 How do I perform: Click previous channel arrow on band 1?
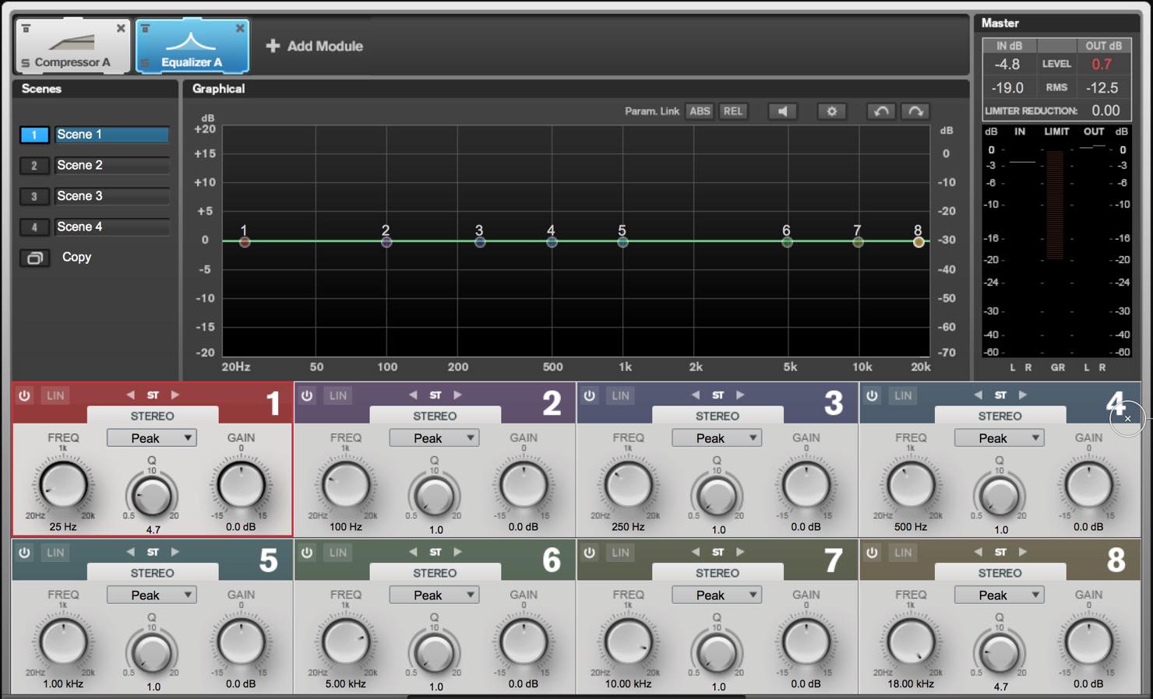tap(130, 395)
